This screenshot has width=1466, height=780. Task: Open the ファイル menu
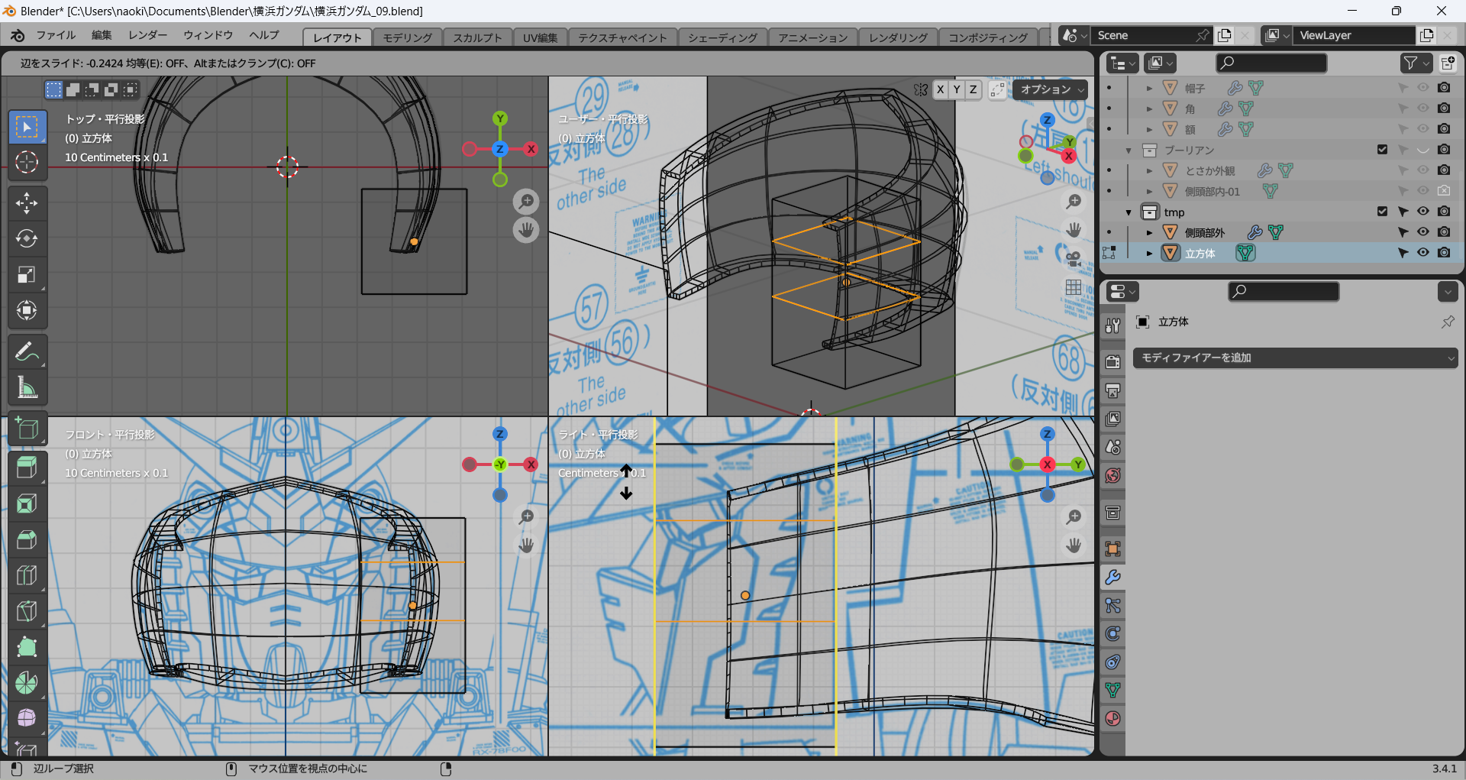[56, 35]
